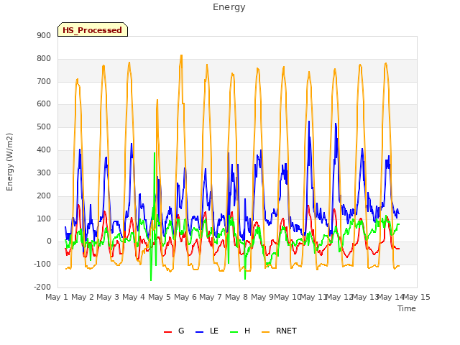This screenshot has height=345, width=460.
Task: Click the 400 y-axis tick label
Action: (44, 150)
